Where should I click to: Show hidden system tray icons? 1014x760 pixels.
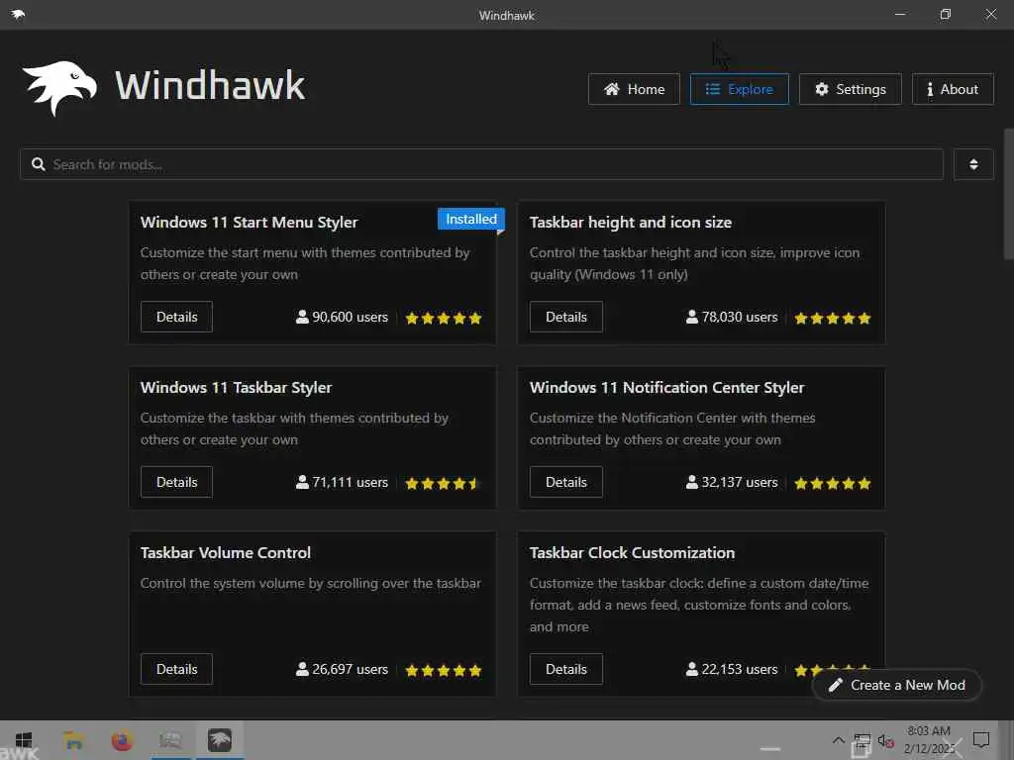(x=838, y=740)
